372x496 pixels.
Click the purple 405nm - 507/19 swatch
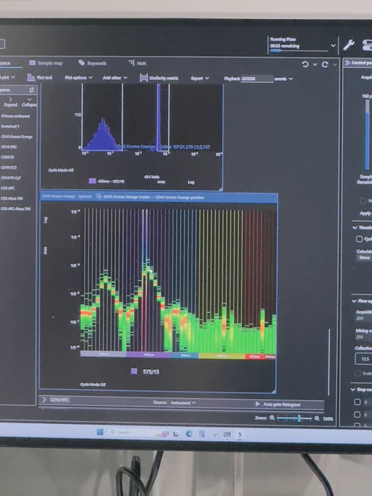tap(92, 181)
